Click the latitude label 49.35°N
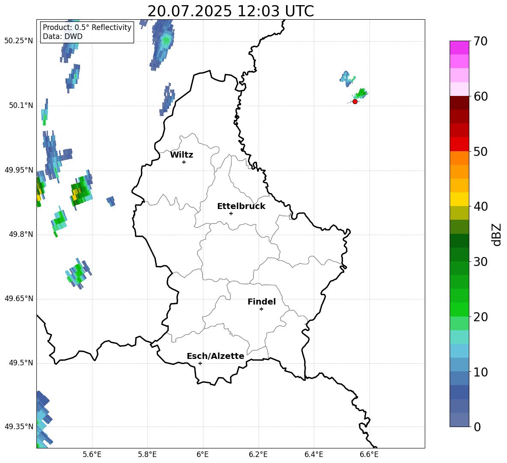507x463 pixels. pyautogui.click(x=19, y=427)
